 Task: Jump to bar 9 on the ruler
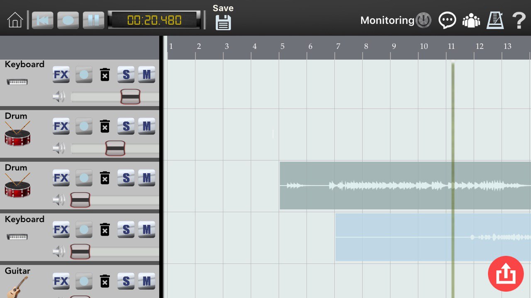(x=394, y=46)
